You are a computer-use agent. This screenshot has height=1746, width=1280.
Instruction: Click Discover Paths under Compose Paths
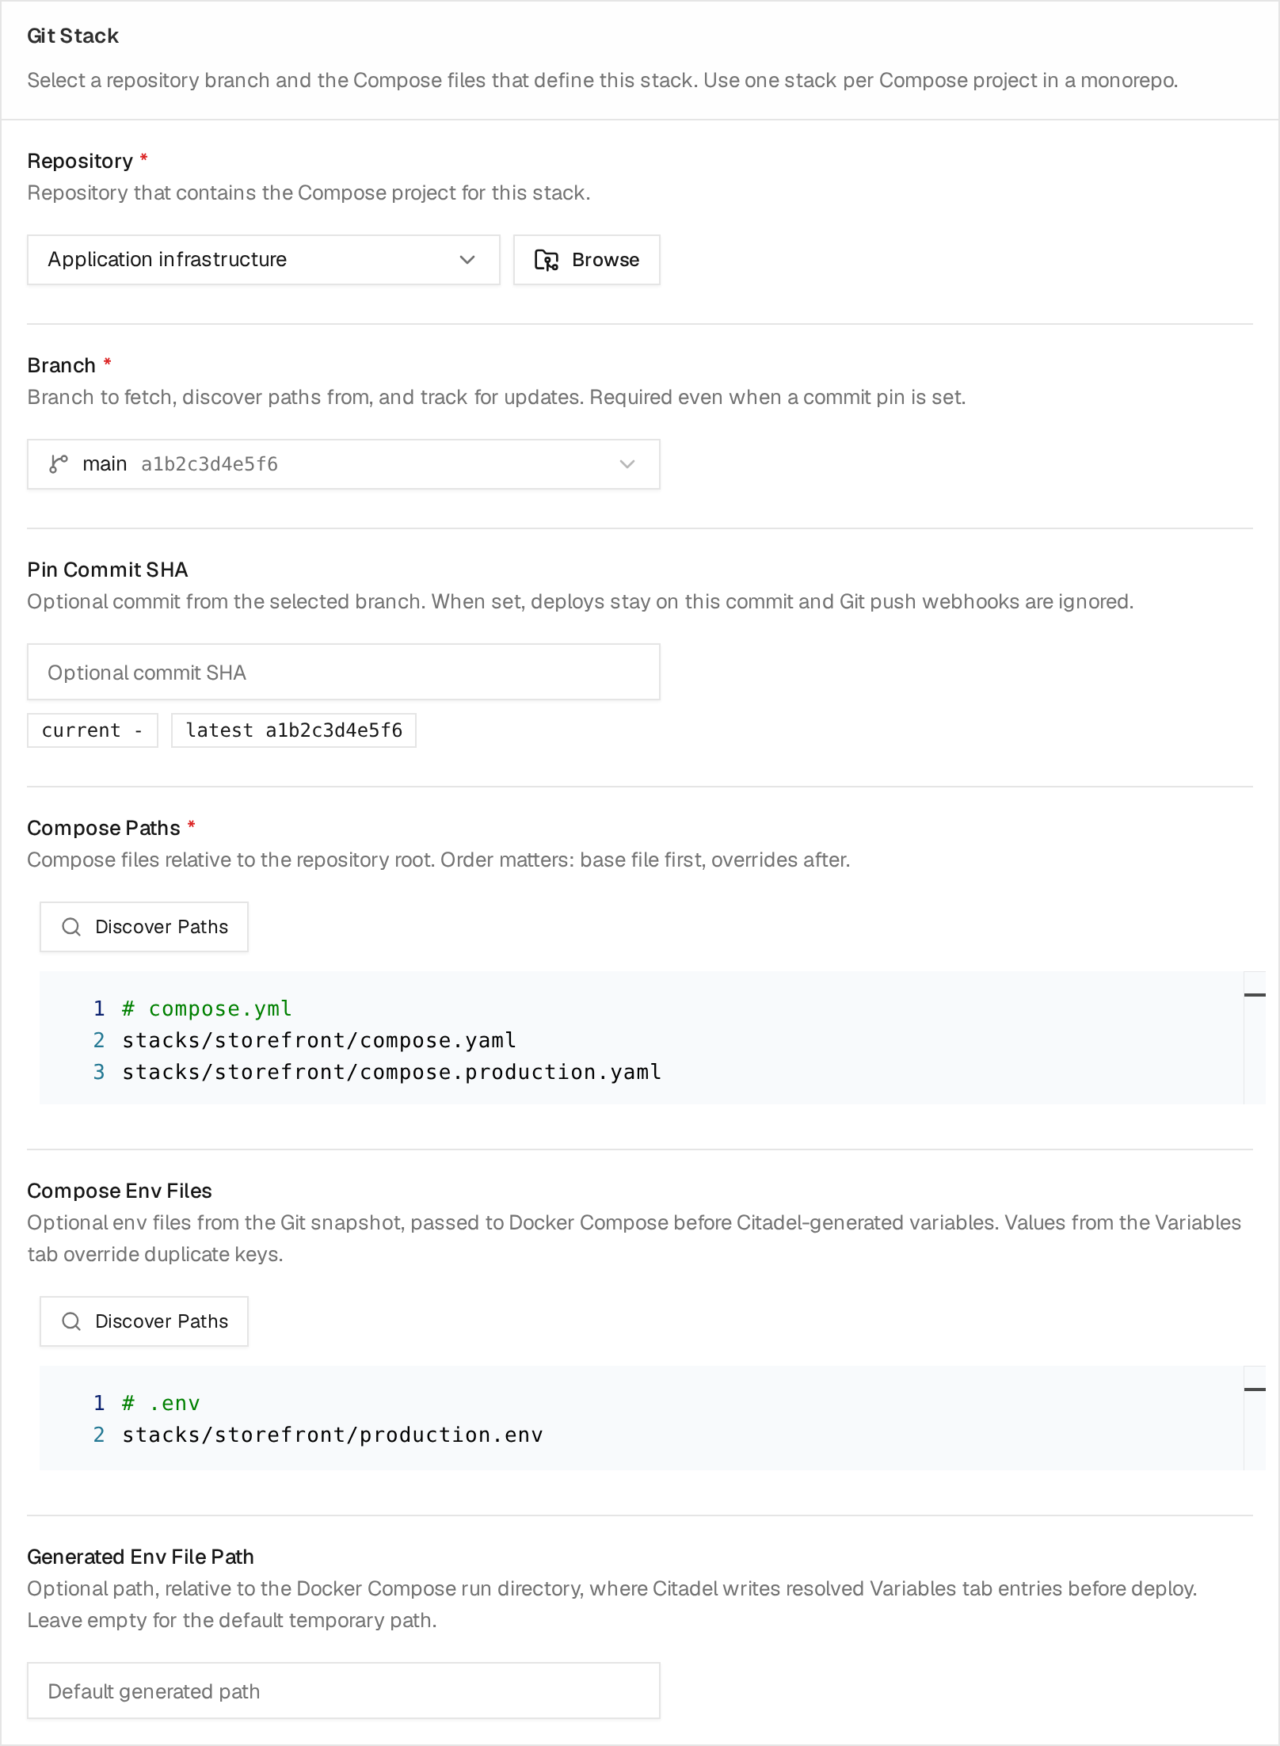144,927
